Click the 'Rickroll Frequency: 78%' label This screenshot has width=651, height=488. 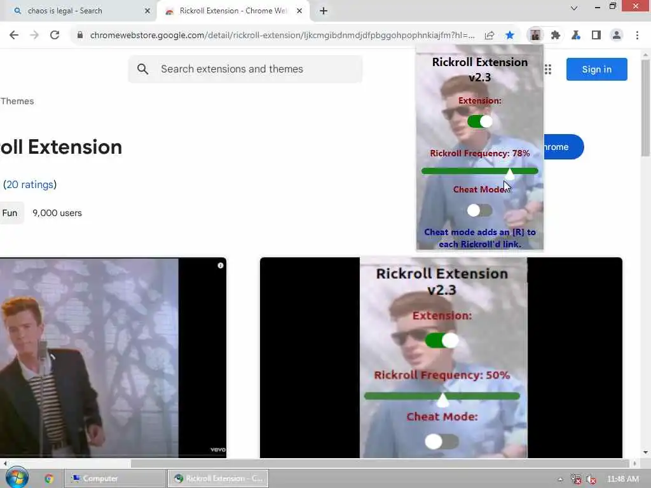[x=479, y=153]
